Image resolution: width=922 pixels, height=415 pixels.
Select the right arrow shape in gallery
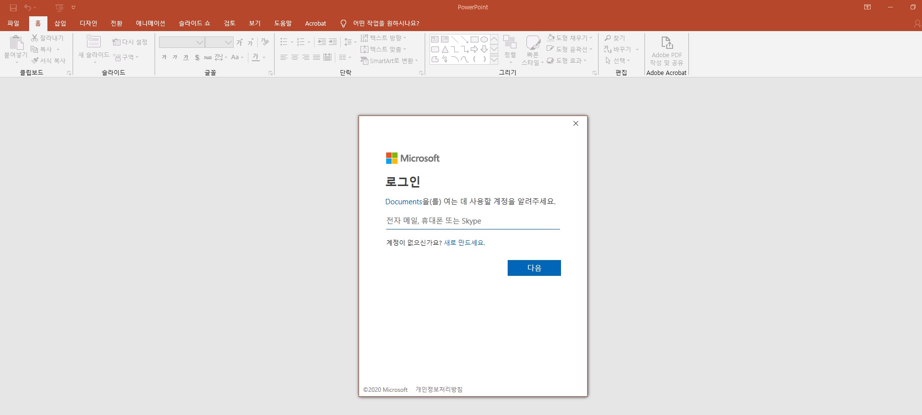pyautogui.click(x=474, y=49)
